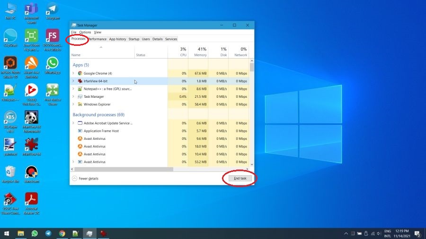Open the Acrobat Reader DC shortcut
This screenshot has height=239, width=426.
(x=31, y=200)
